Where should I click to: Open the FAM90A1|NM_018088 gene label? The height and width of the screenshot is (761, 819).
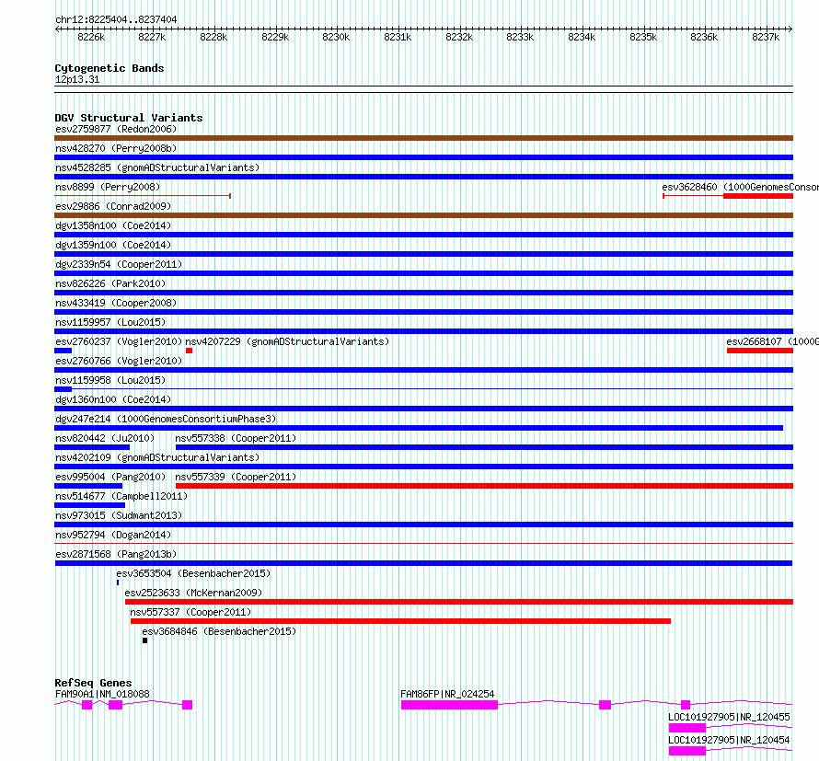coord(102,694)
